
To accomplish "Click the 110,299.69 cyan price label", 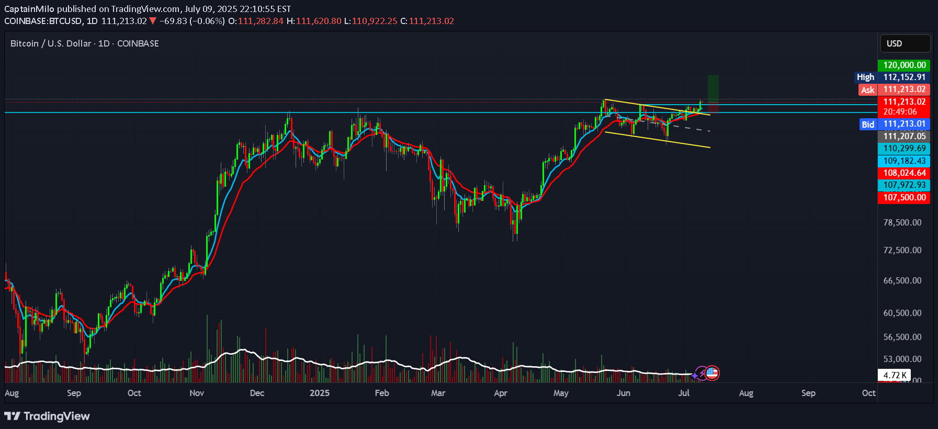I will click(x=904, y=148).
